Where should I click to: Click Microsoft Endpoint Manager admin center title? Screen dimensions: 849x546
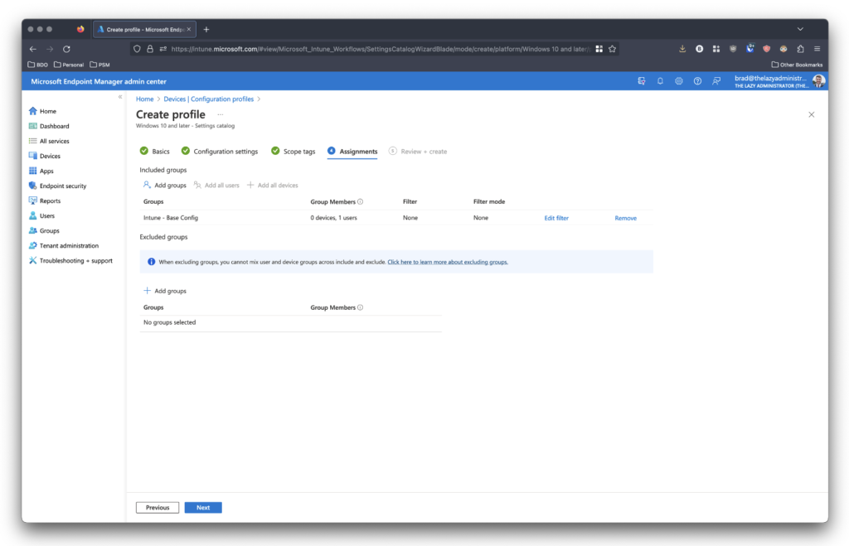coord(99,82)
